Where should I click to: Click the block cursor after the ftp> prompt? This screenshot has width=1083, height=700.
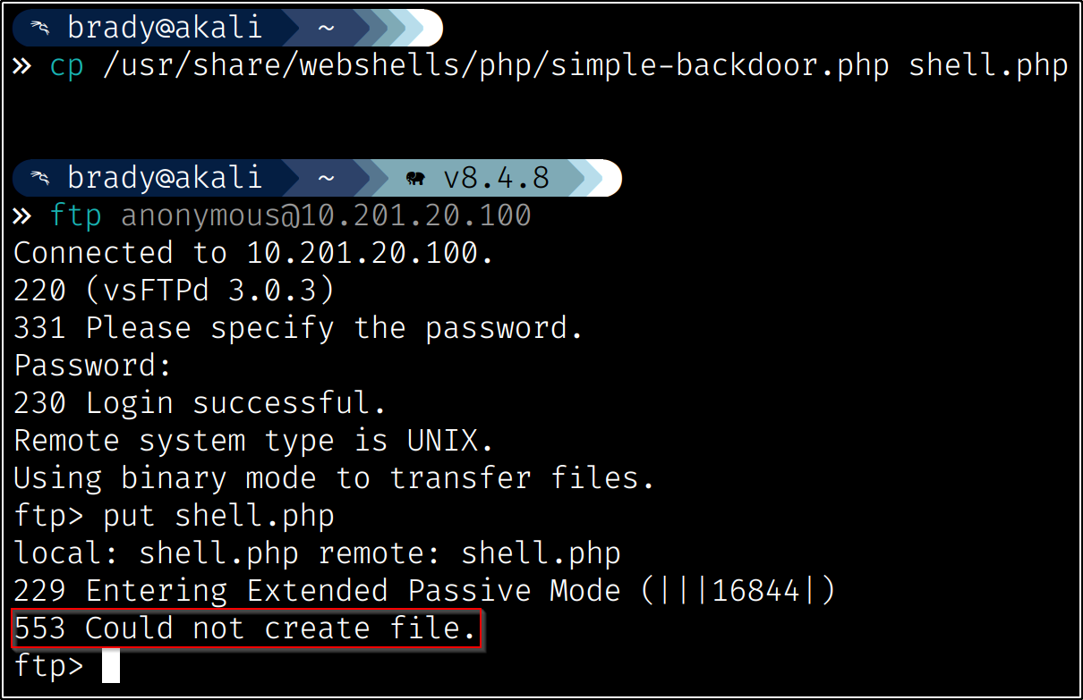pyautogui.click(x=110, y=665)
